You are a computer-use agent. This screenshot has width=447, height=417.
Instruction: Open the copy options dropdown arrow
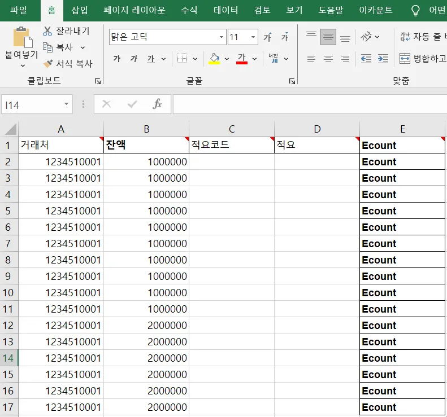tap(83, 47)
